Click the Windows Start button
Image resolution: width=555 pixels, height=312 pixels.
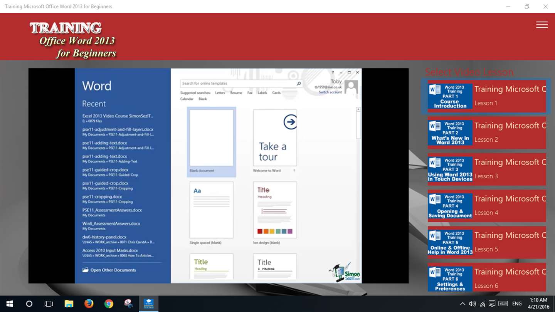[x=10, y=304]
